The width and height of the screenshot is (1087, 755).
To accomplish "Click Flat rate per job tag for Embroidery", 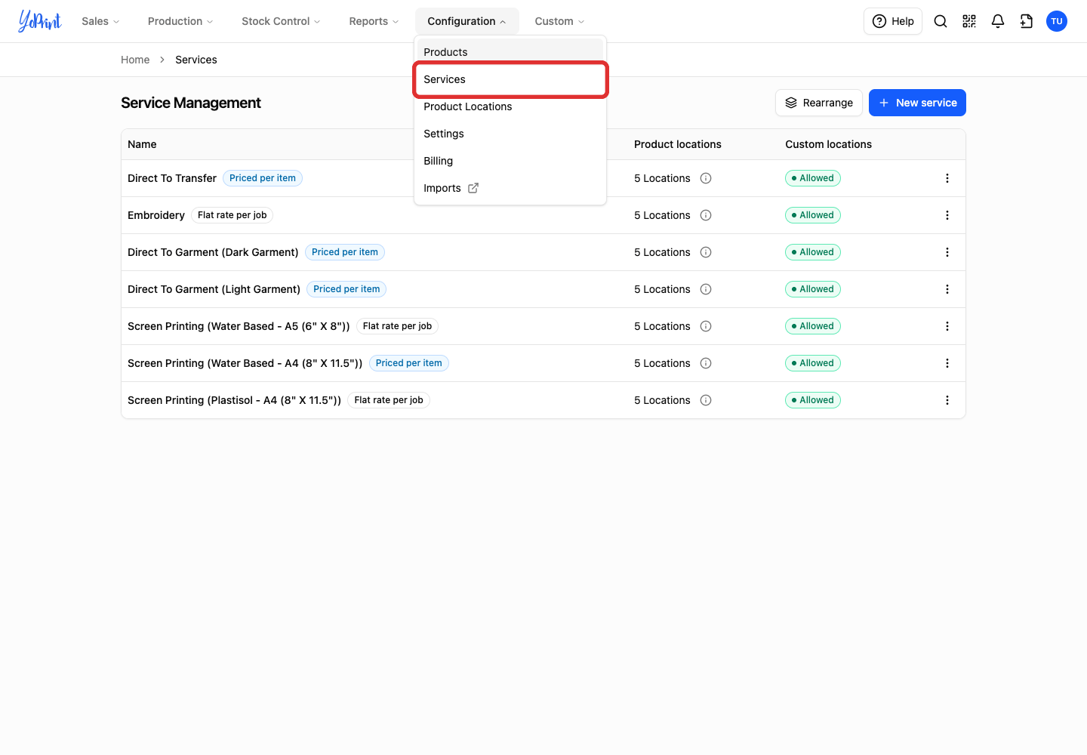I will [232, 215].
